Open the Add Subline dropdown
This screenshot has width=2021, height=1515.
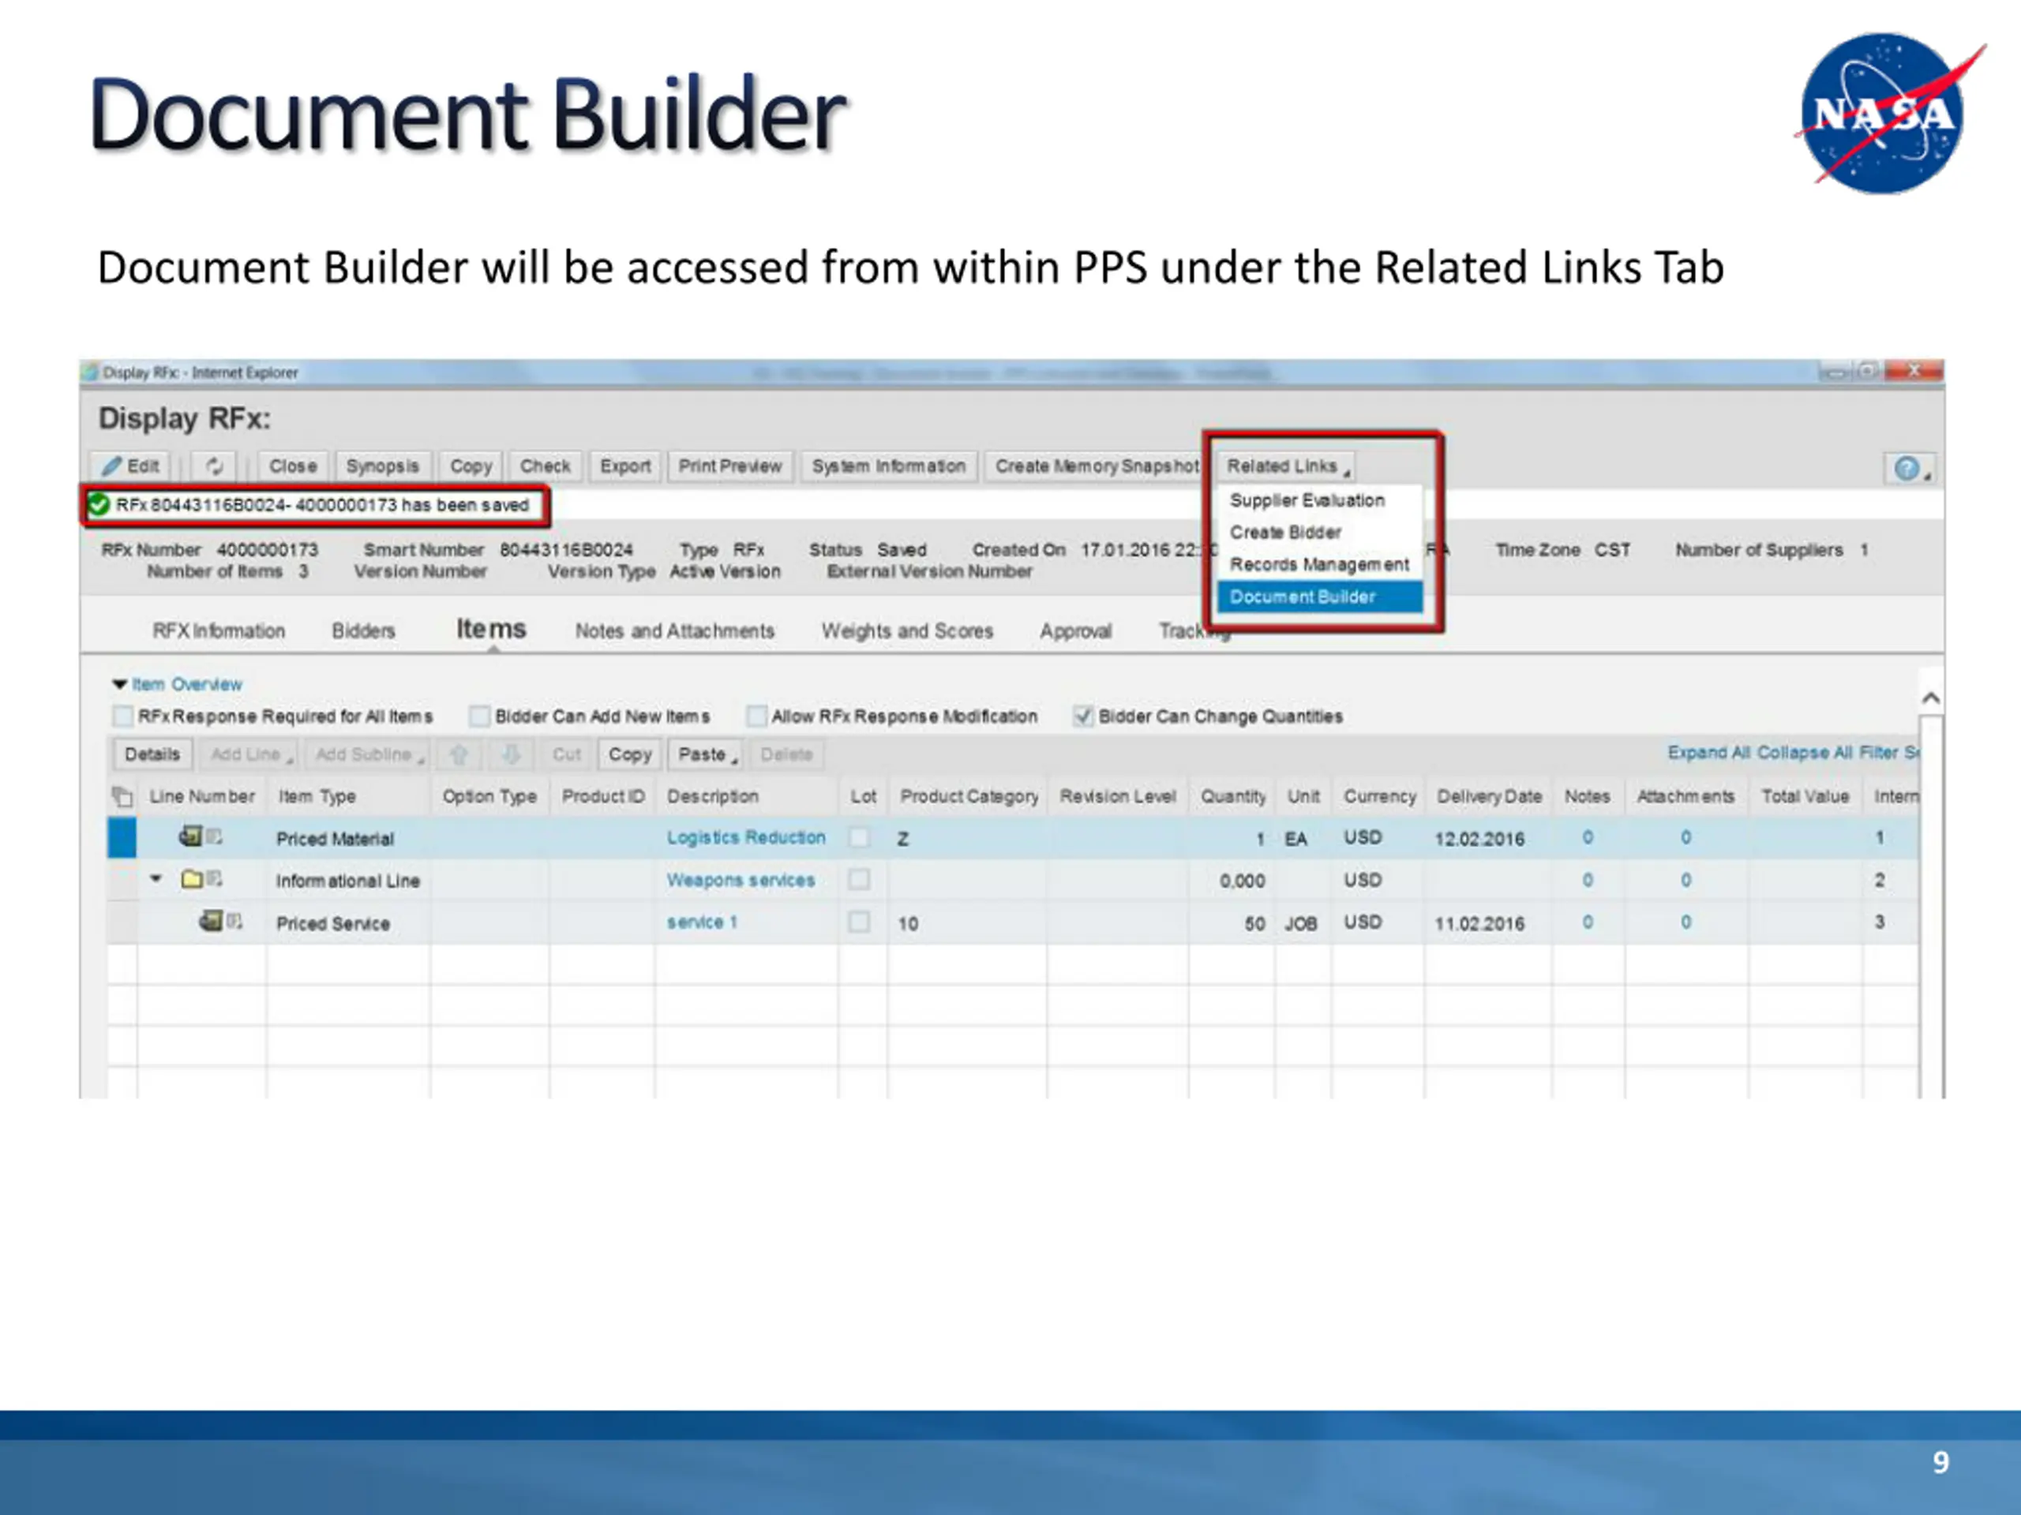[368, 754]
